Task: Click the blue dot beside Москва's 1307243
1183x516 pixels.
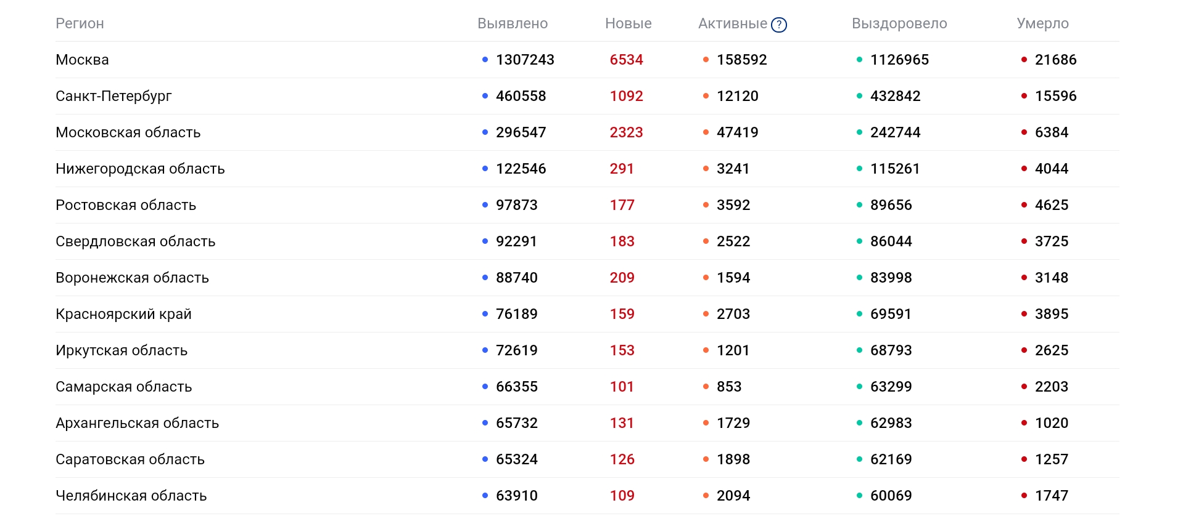Action: [x=485, y=60]
